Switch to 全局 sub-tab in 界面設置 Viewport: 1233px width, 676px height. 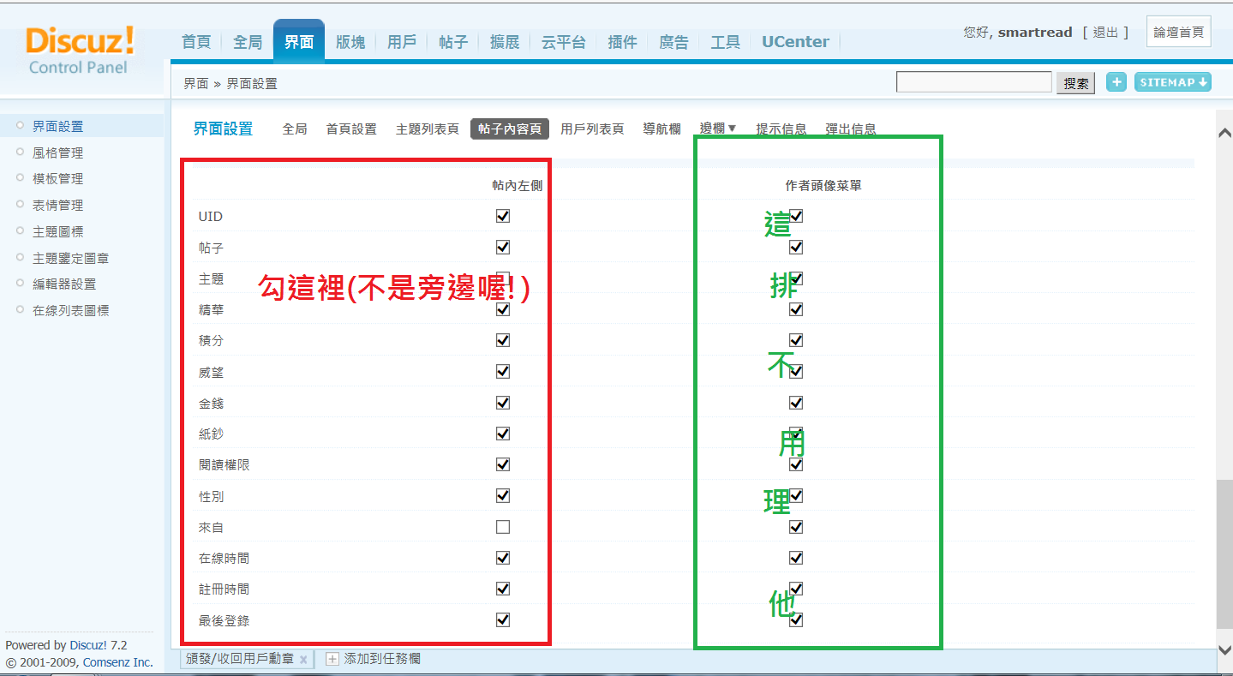pyautogui.click(x=295, y=129)
